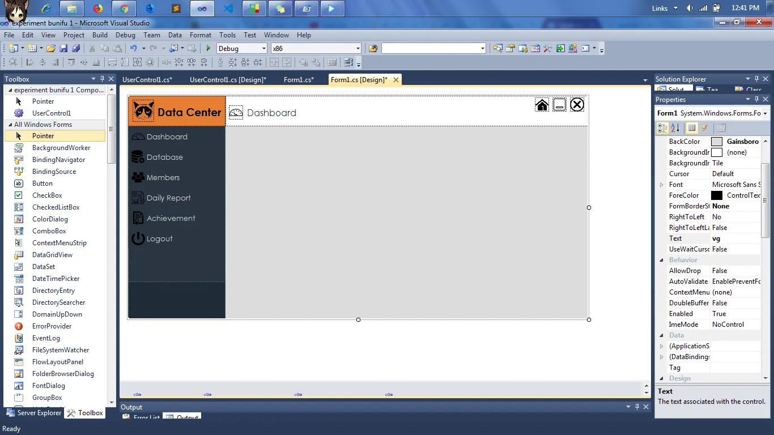Viewport: 774px width, 435px height.
Task: Click the Make Same Width icon
Action: tap(112, 62)
